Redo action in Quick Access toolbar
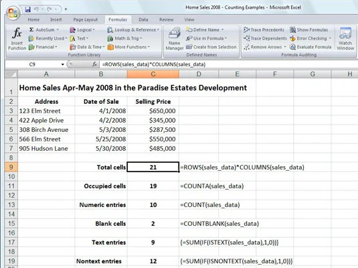This screenshot has height=268, width=358. point(50,9)
